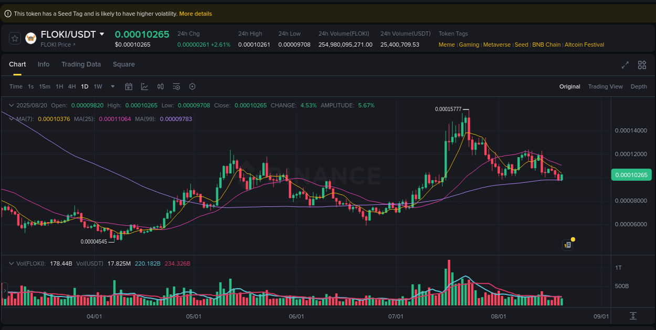Open the Square tab
Screen dimensions: 656x330
pyautogui.click(x=124, y=64)
